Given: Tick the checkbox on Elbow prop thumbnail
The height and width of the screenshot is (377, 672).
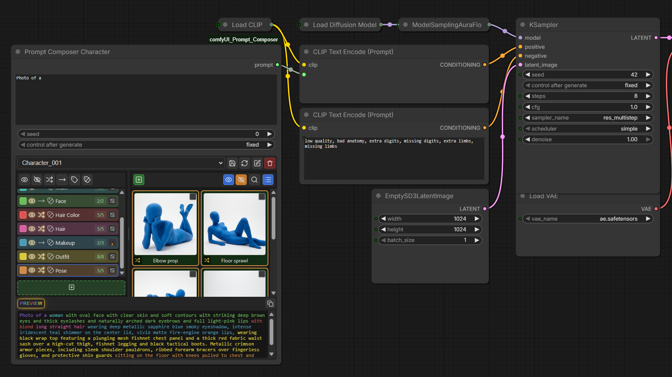Looking at the screenshot, I should (193, 197).
